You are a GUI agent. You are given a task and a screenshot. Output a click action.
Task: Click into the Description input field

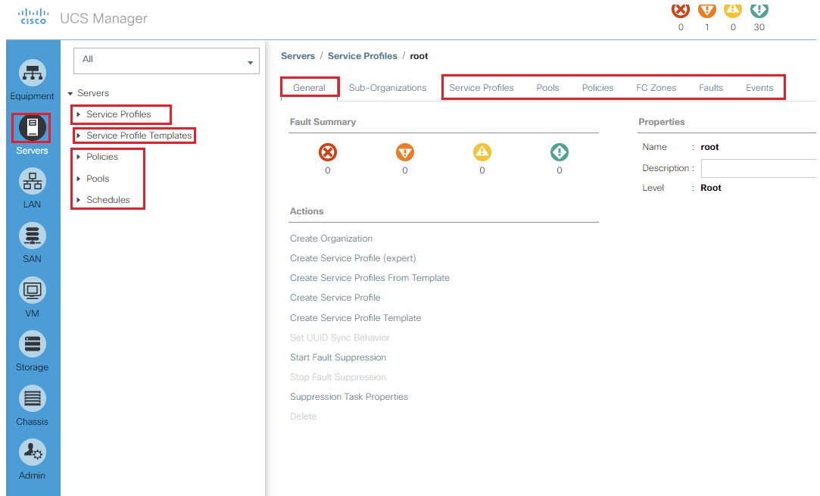758,168
